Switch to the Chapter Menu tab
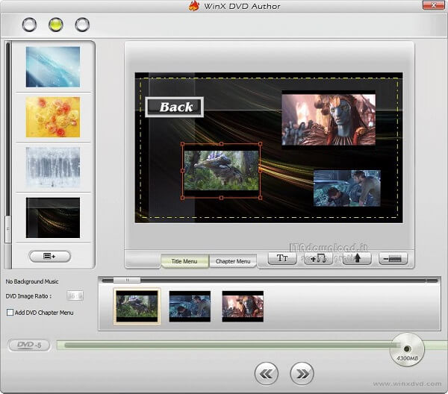The width and height of the screenshot is (448, 394). coord(233,261)
